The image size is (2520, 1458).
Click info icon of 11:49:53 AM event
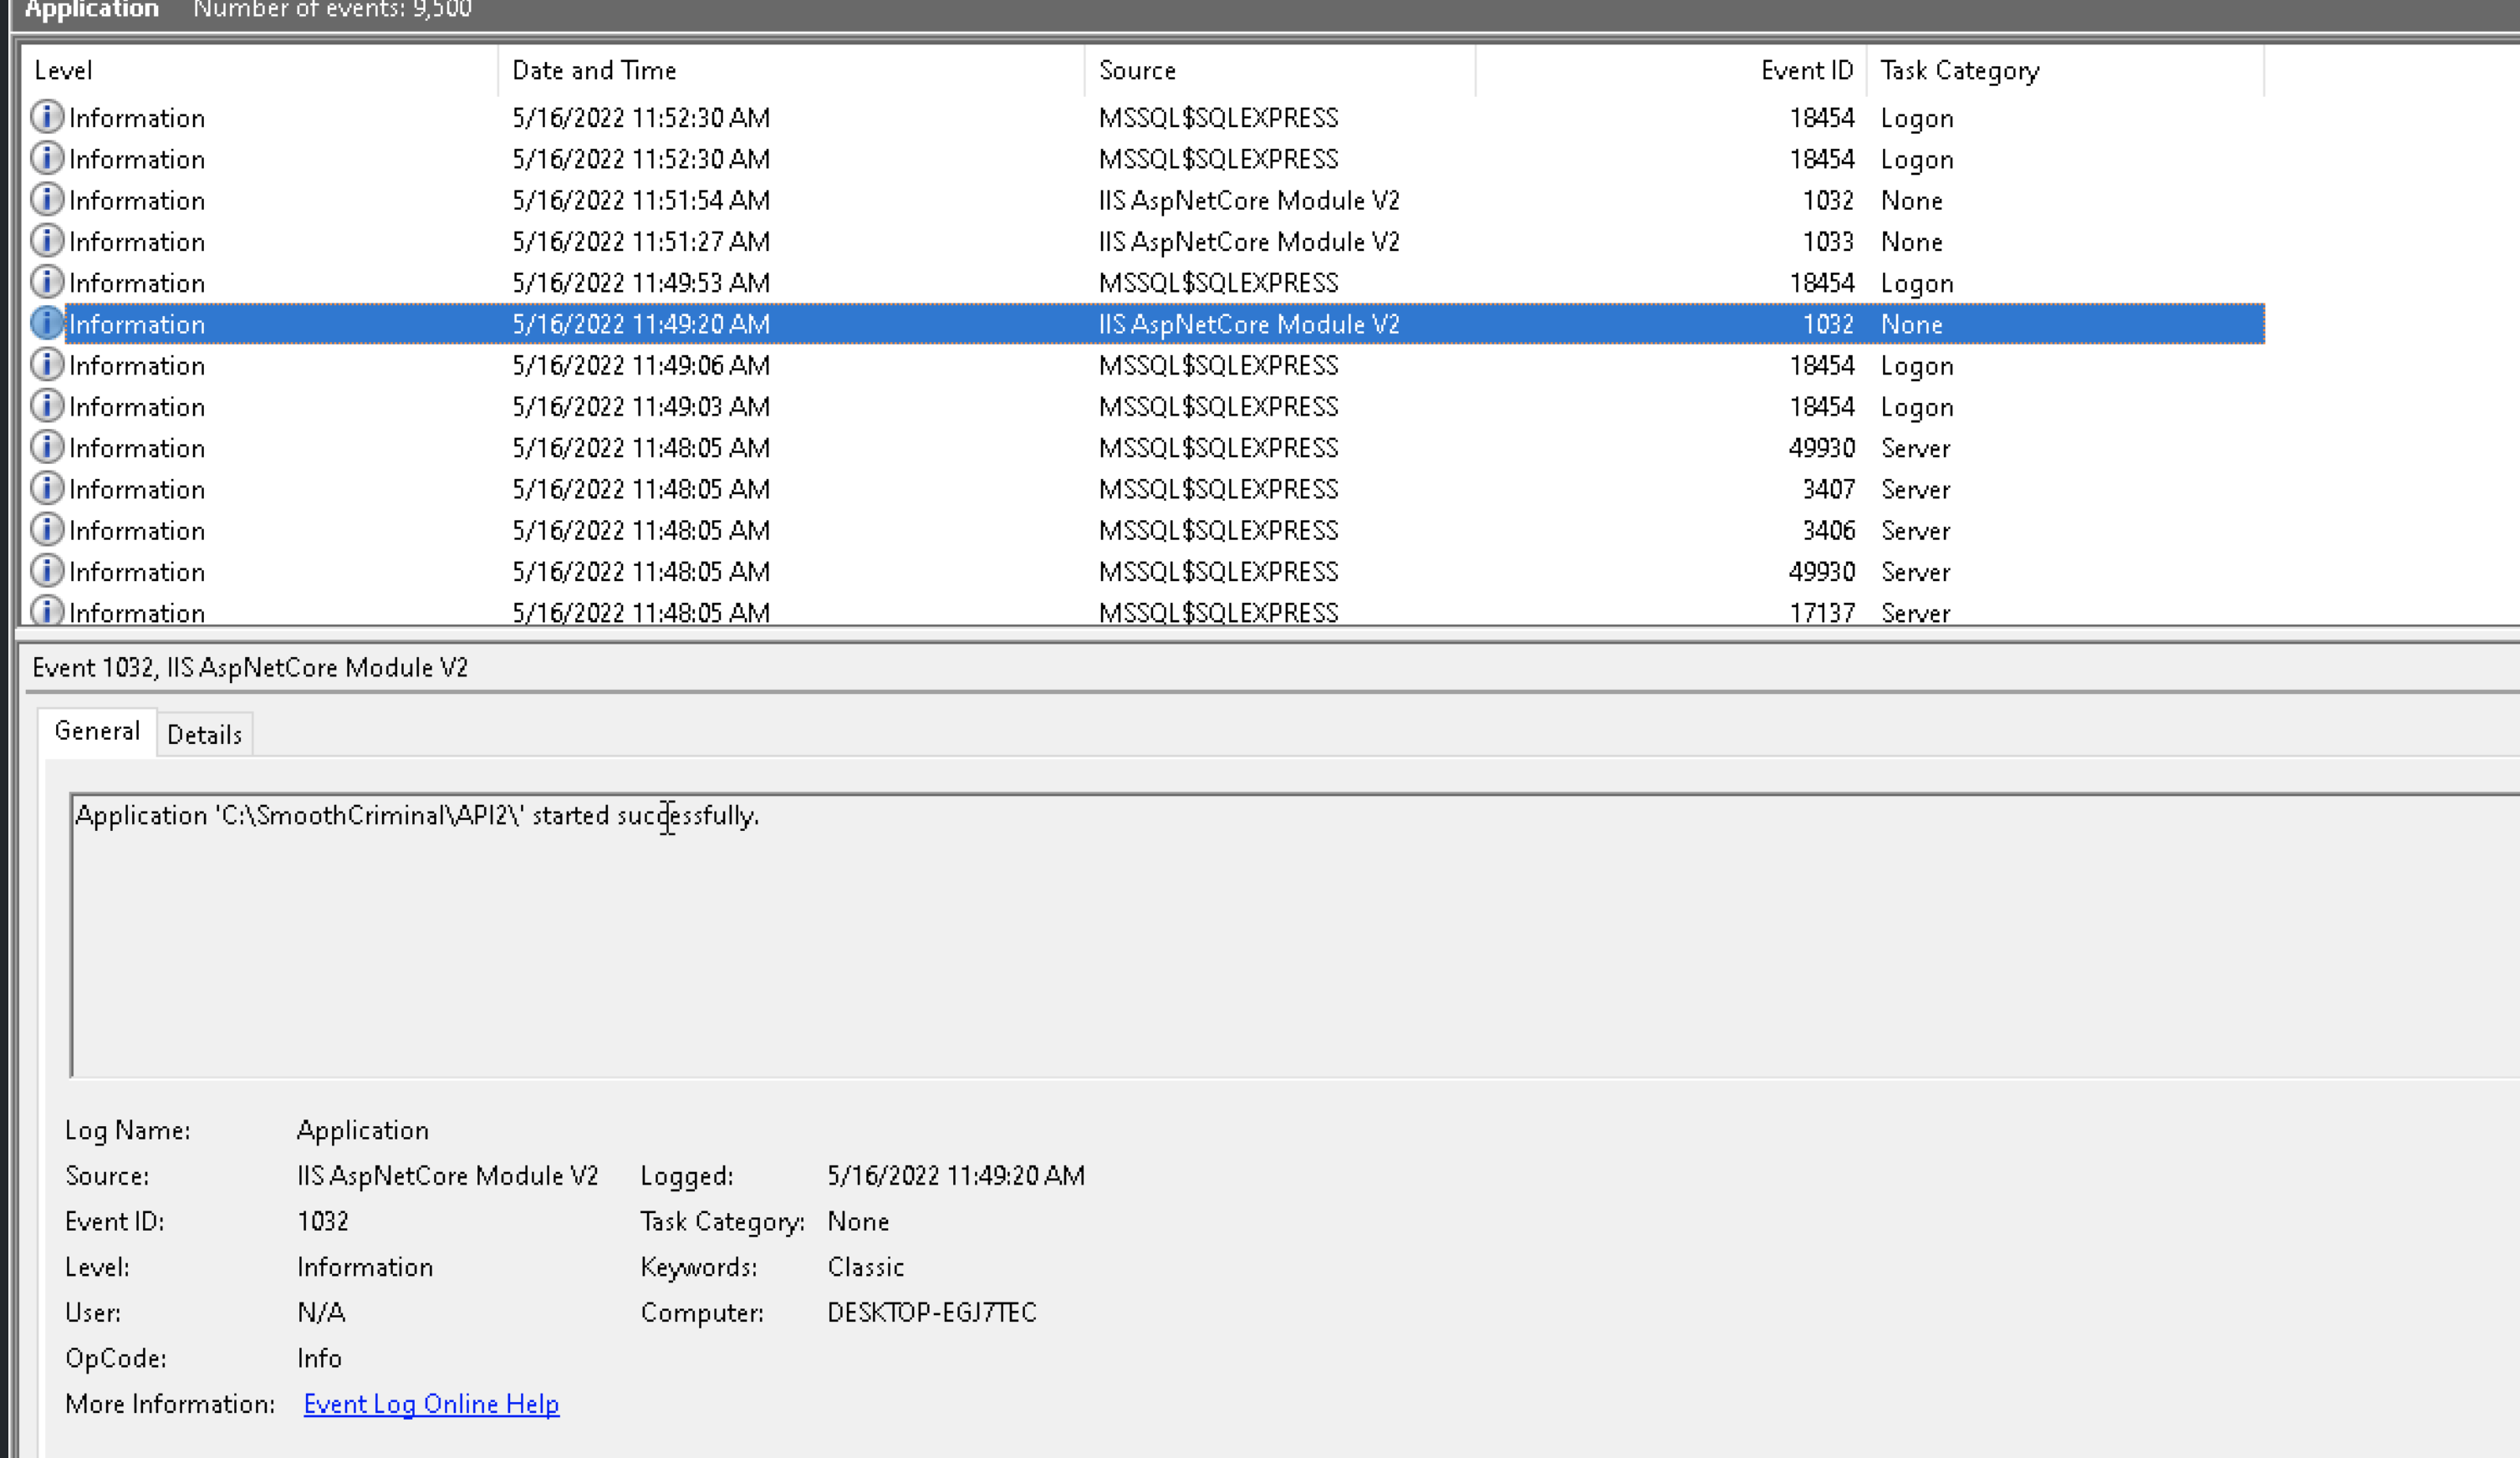46,282
